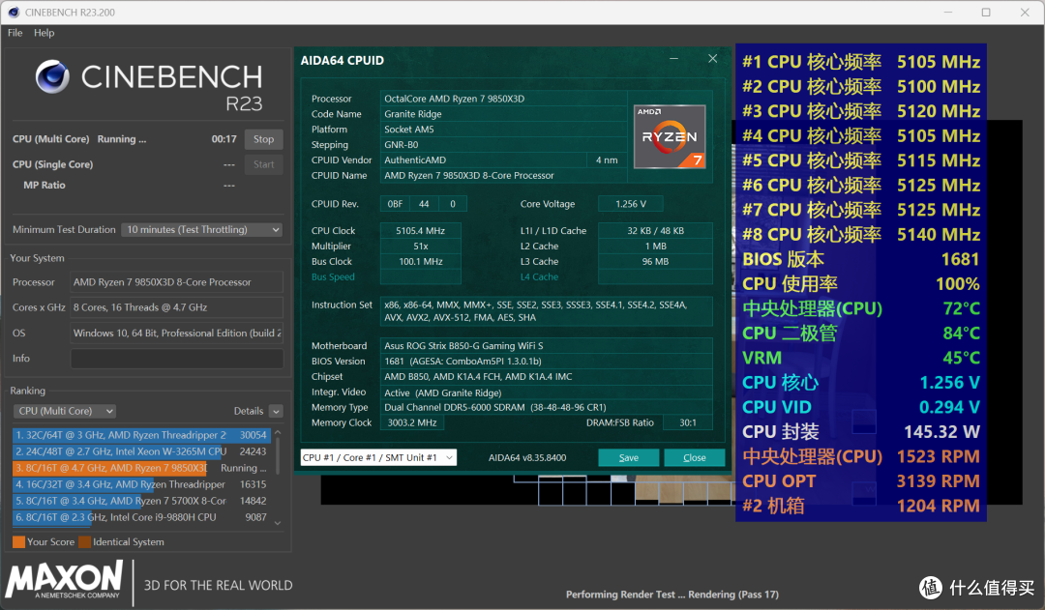The width and height of the screenshot is (1045, 610).
Task: Maximize the Cinebench window
Action: tap(986, 12)
